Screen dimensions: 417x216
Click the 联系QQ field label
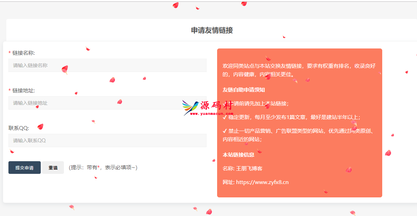coord(19,128)
